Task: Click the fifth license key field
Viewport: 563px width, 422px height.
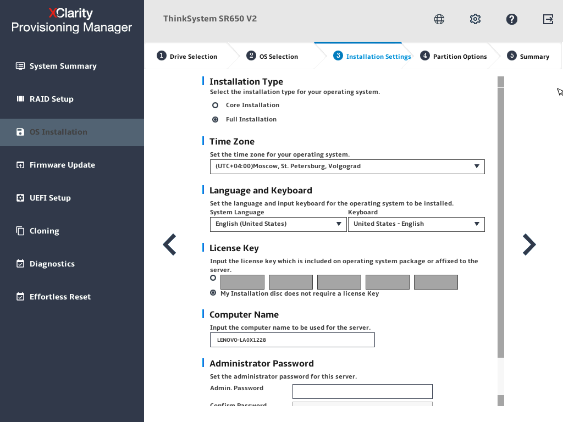Action: tap(436, 282)
